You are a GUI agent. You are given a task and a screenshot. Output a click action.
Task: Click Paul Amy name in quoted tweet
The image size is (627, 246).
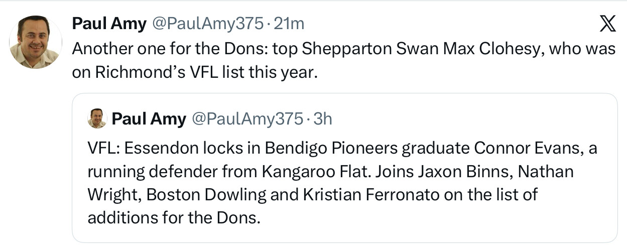click(149, 118)
